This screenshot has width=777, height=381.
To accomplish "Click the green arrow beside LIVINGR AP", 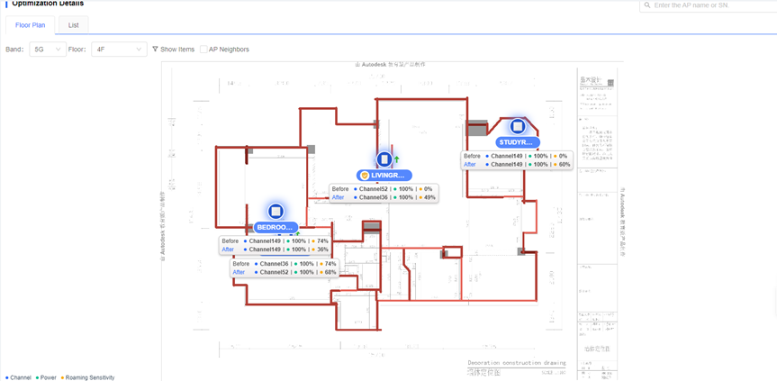I will pos(396,159).
